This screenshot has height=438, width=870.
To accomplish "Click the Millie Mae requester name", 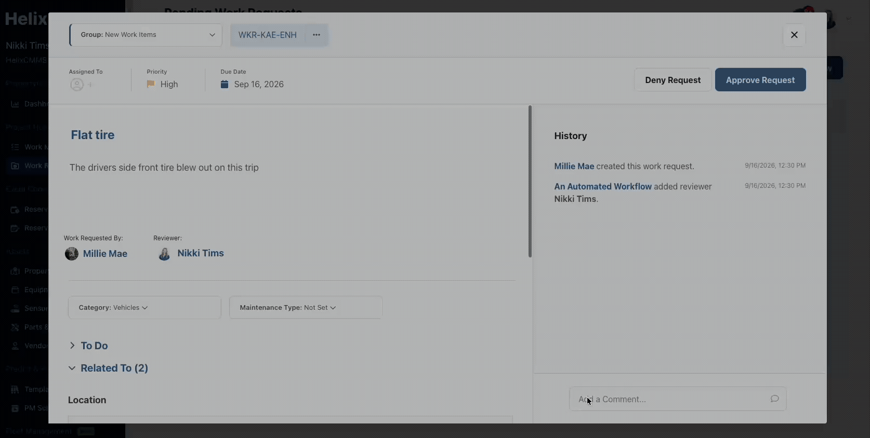I will click(x=105, y=254).
